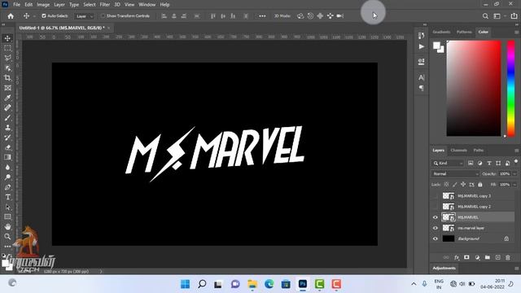The width and height of the screenshot is (521, 293).
Task: Toggle the Auto-Select checkbox
Action: click(43, 16)
